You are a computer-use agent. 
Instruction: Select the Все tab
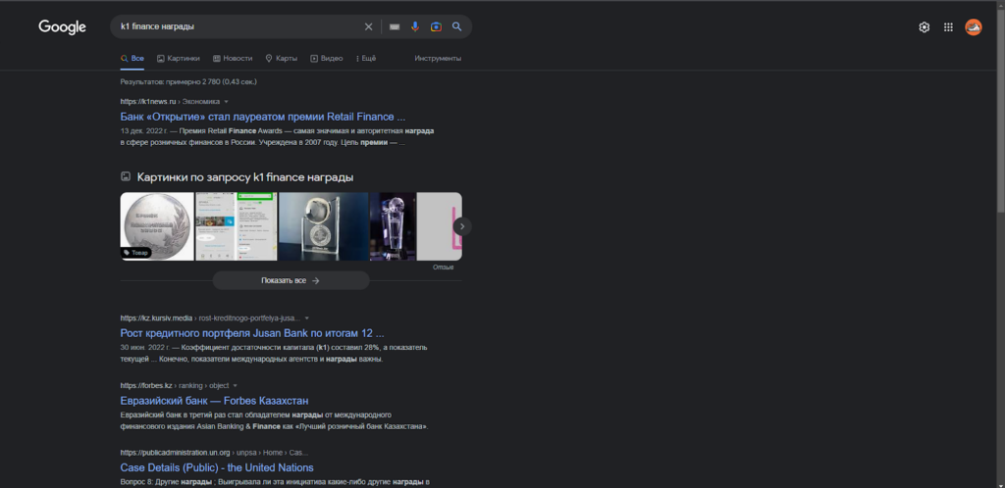(132, 58)
